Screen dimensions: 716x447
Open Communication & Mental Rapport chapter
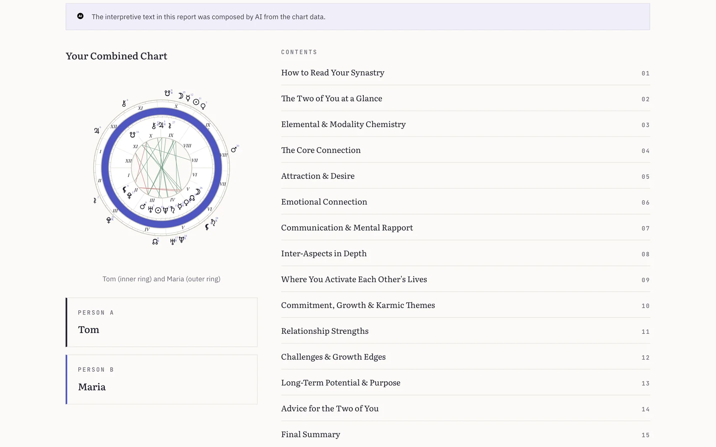[x=465, y=228]
